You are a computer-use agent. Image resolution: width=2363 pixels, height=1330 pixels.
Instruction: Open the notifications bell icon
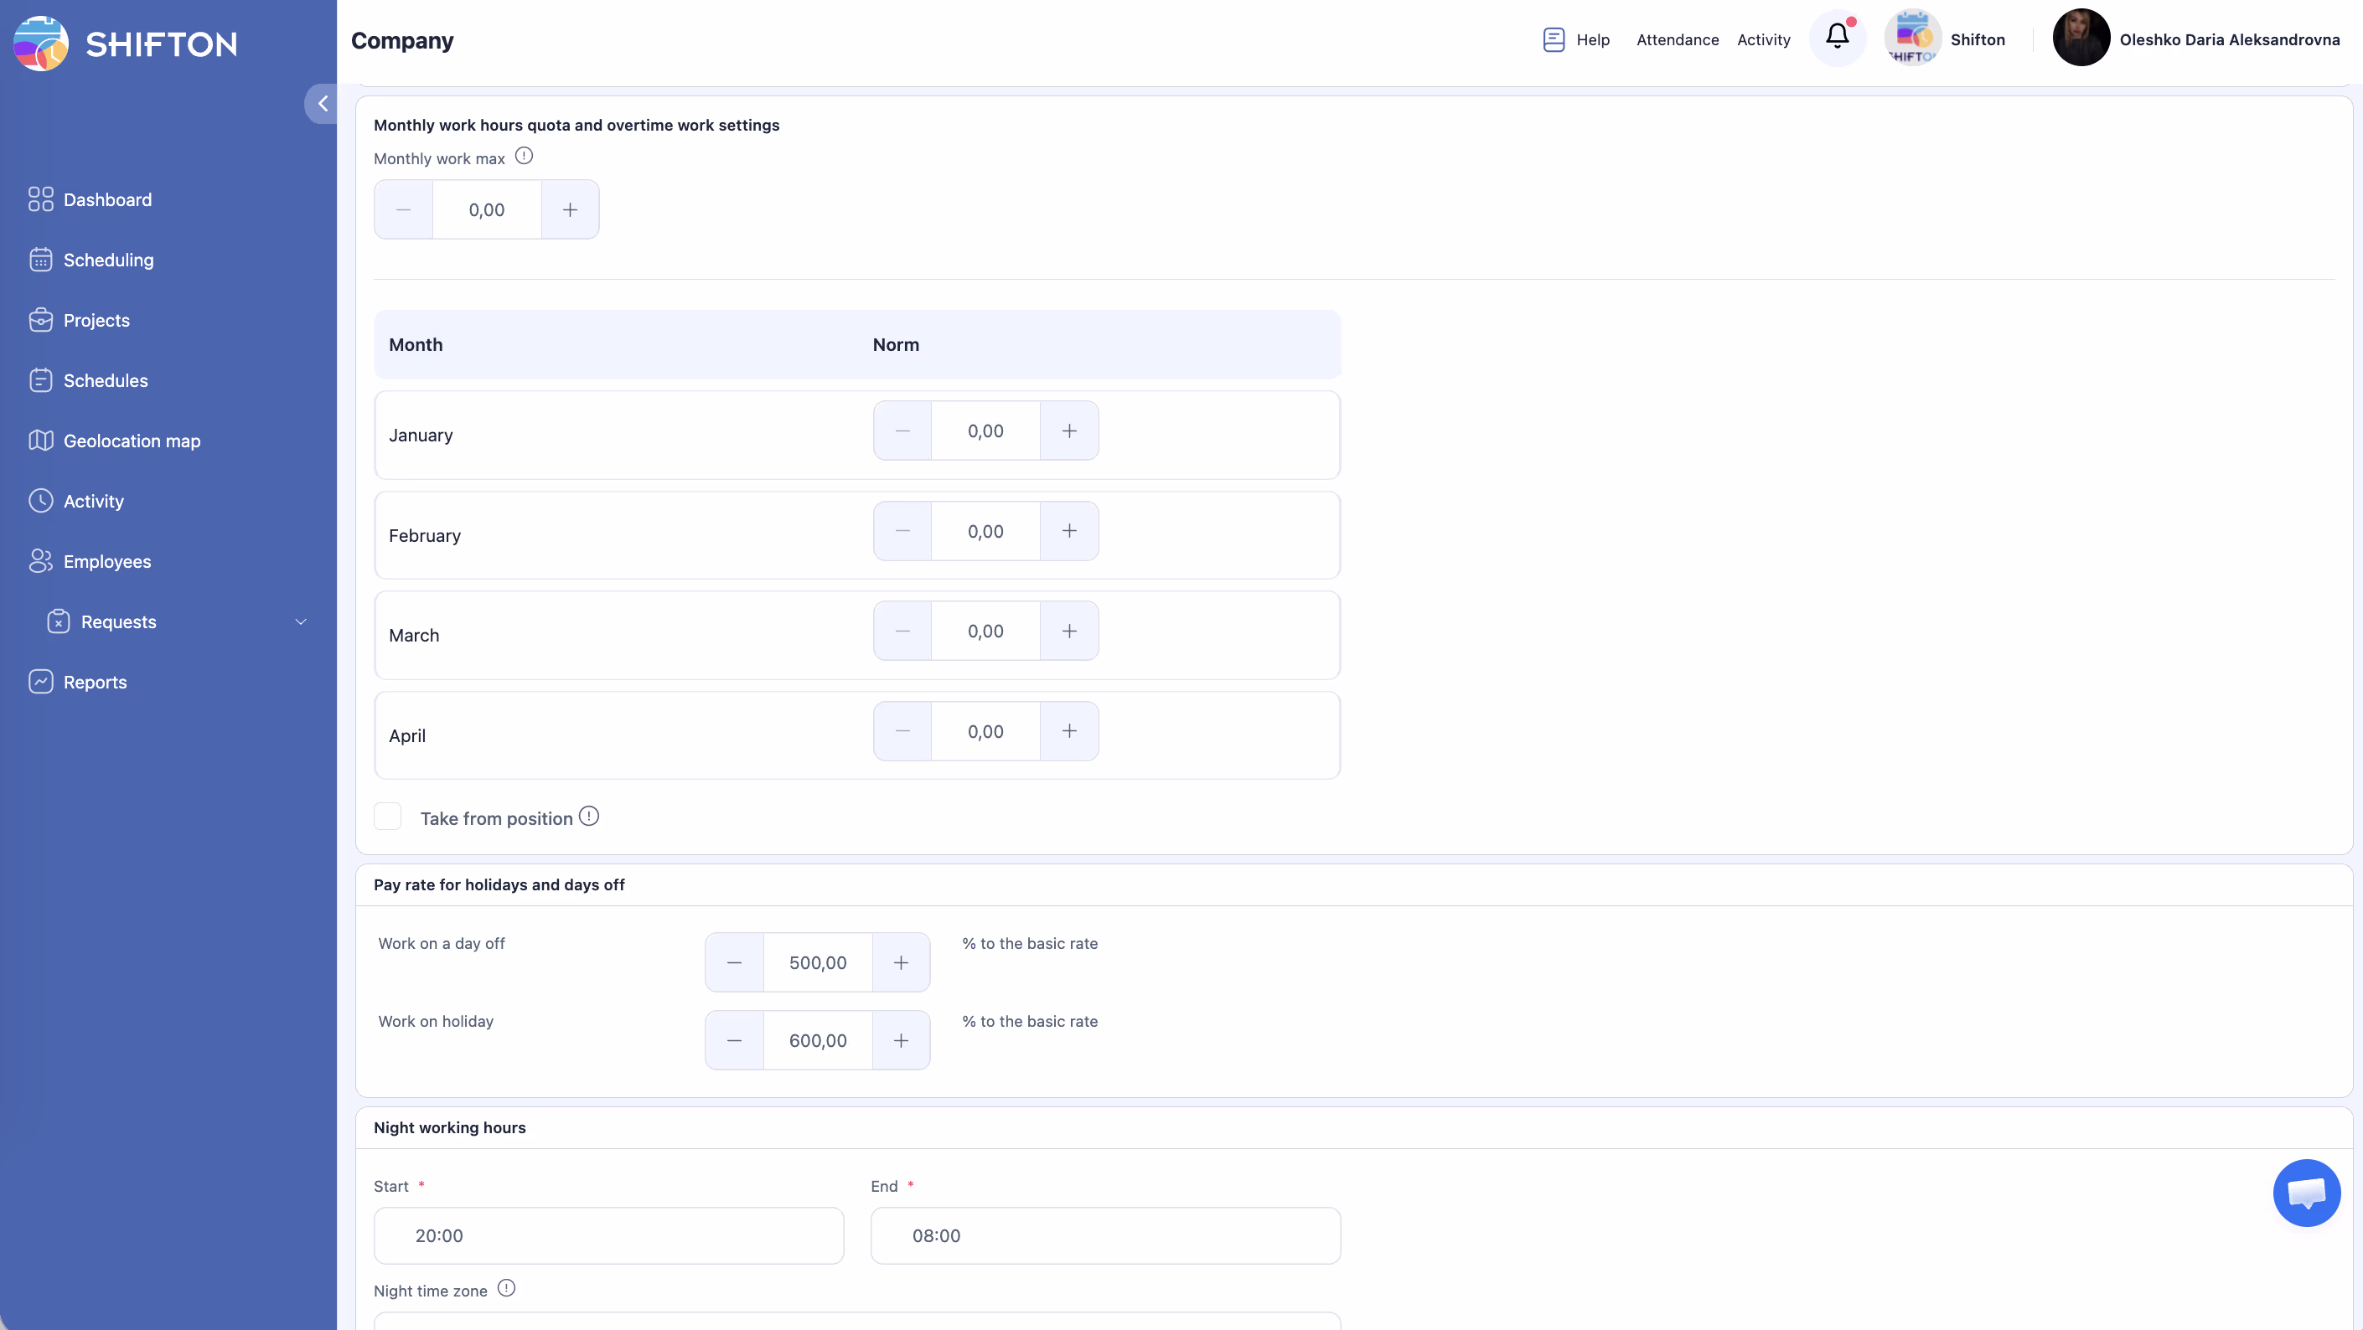[x=1837, y=38]
